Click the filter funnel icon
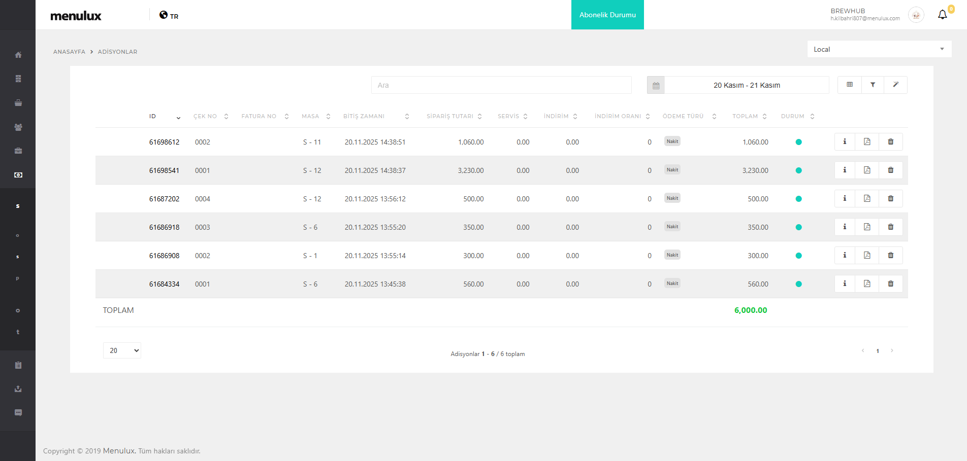The width and height of the screenshot is (967, 461). [x=873, y=85]
